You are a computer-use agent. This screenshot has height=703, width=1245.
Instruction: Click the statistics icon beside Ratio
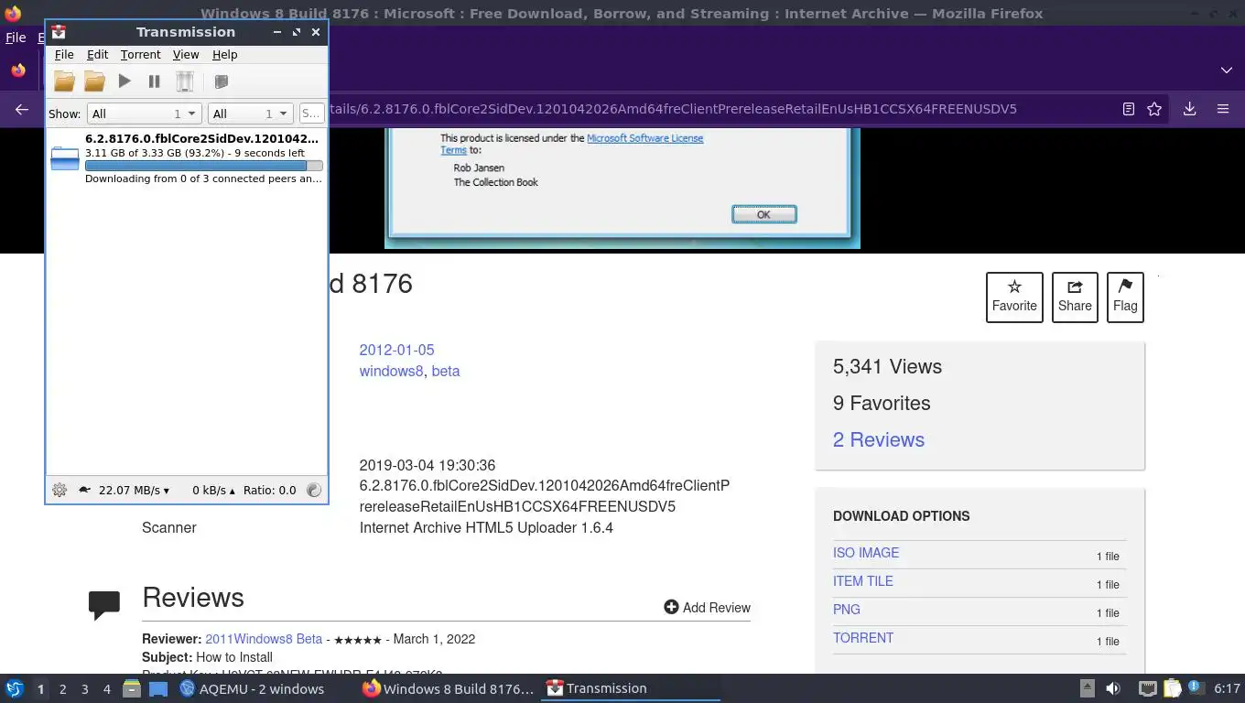[x=314, y=490]
